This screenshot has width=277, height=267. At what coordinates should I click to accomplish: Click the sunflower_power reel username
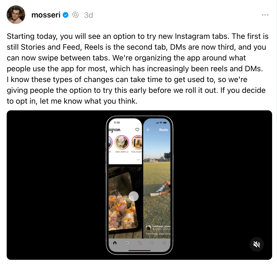(x=161, y=226)
